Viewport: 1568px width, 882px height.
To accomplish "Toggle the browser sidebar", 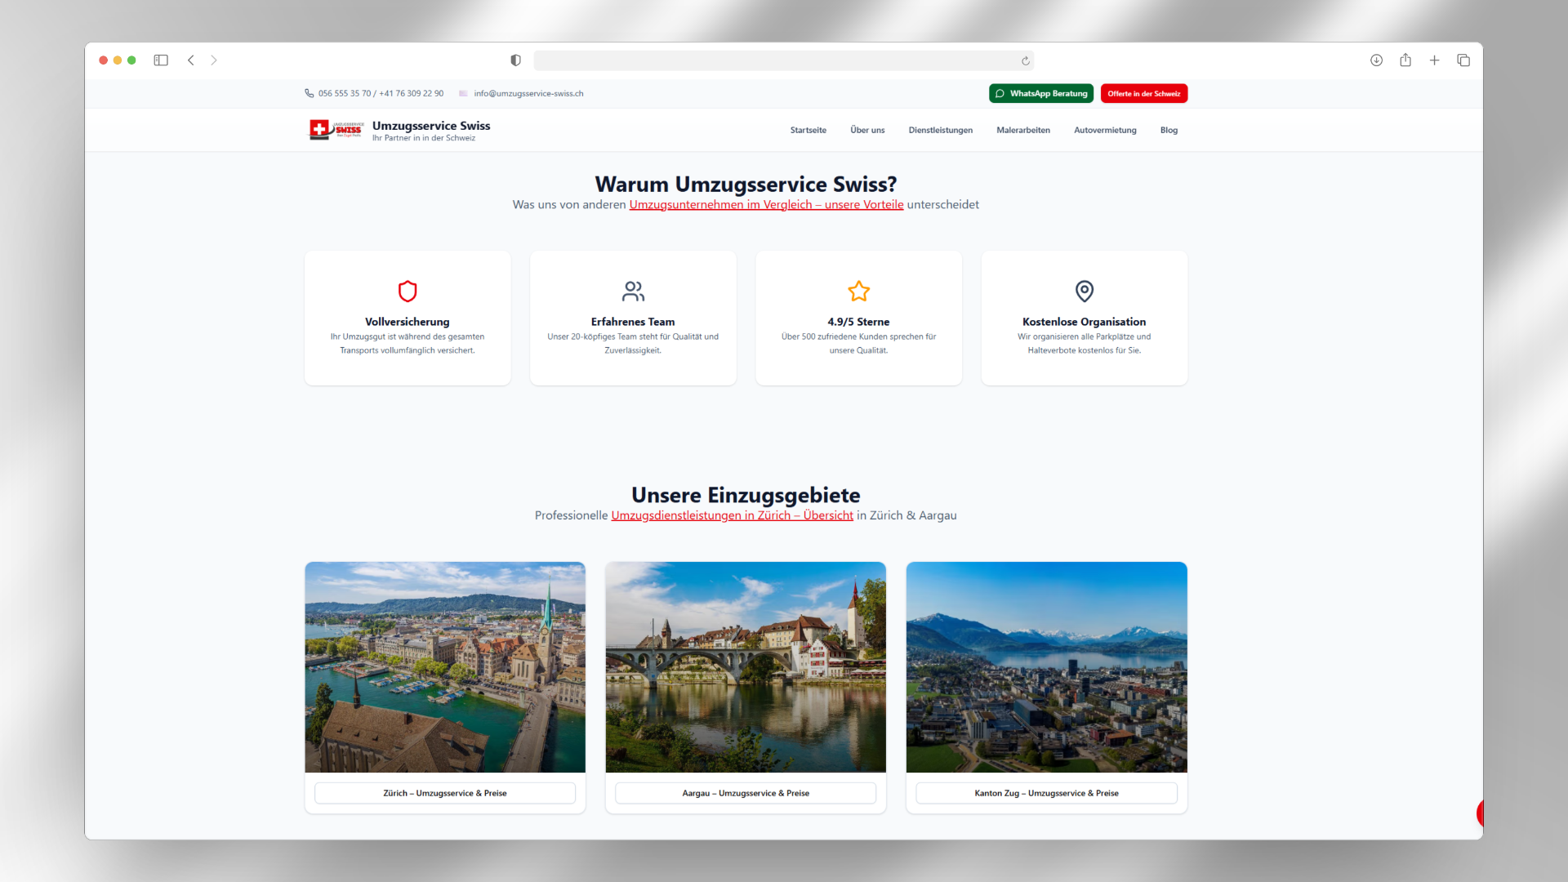I will coord(161,60).
